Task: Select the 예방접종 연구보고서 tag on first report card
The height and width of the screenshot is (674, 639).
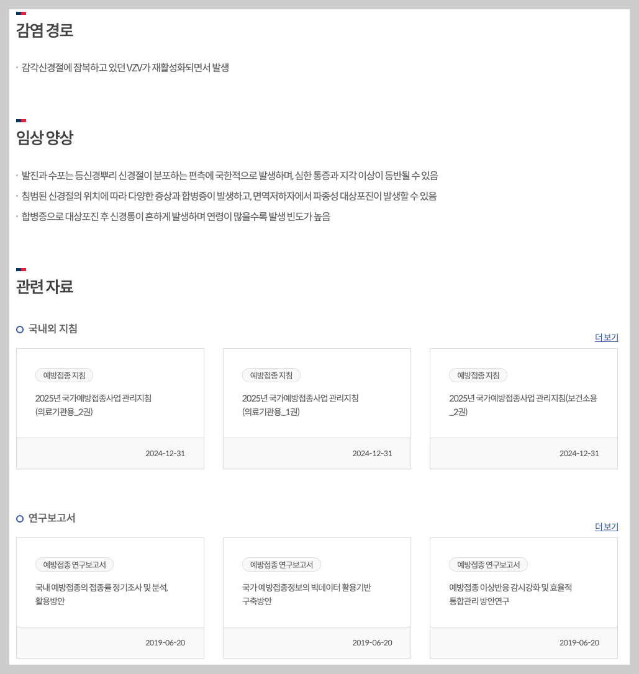Action: coord(75,564)
